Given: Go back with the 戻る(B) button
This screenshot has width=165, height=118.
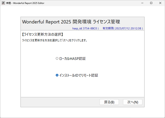Looking at the screenshot, I should 109,102.
